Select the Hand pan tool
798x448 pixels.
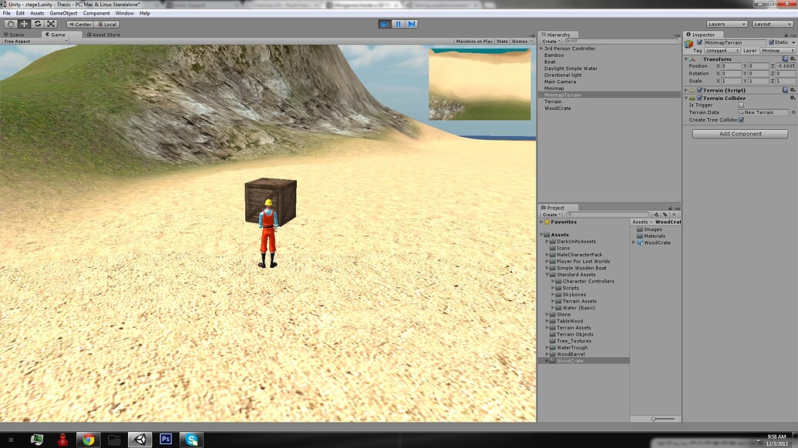click(x=11, y=24)
